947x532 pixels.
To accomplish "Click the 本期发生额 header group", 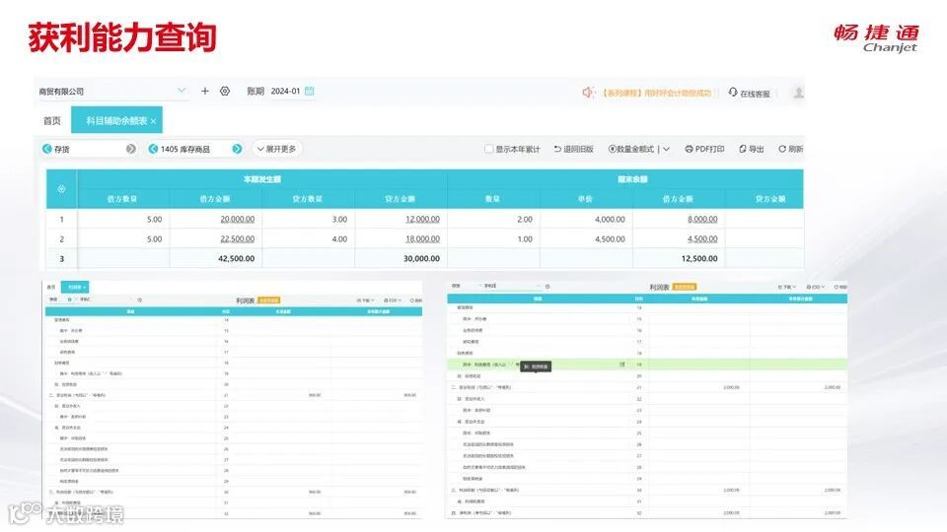I will (x=262, y=179).
